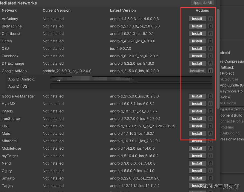Viewport: 244px width, 192px height.
Task: Click the trash icon for Ogury
Action: (211, 171)
